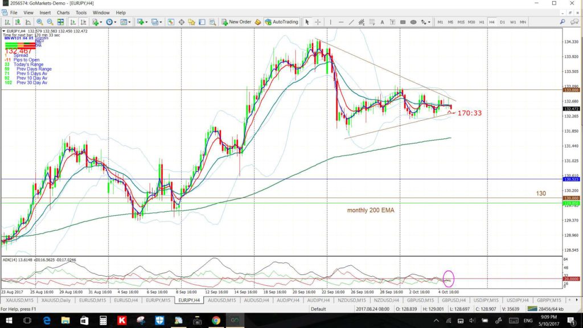Select the equidistant channel tool

click(361, 22)
